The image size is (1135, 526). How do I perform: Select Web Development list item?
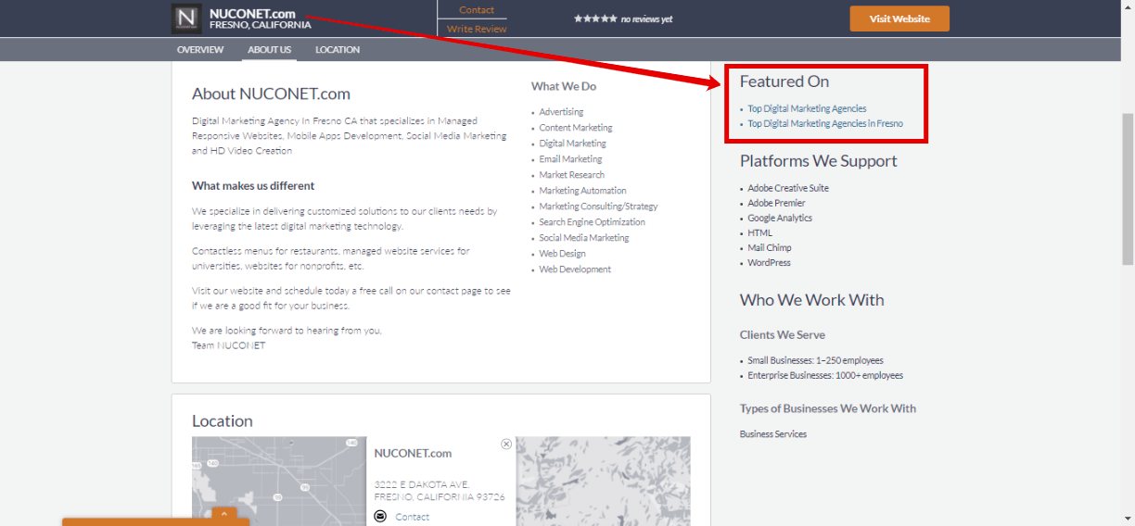pyautogui.click(x=575, y=269)
